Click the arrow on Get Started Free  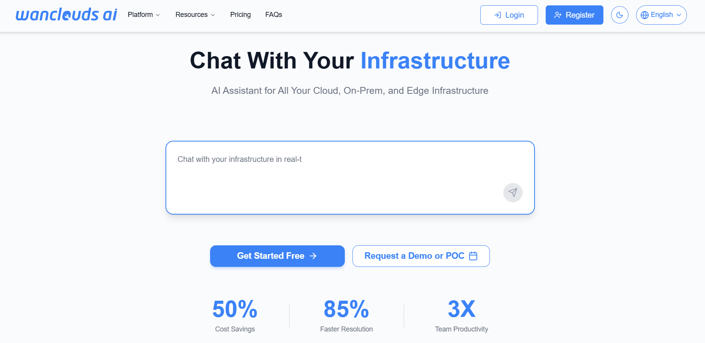(x=313, y=256)
